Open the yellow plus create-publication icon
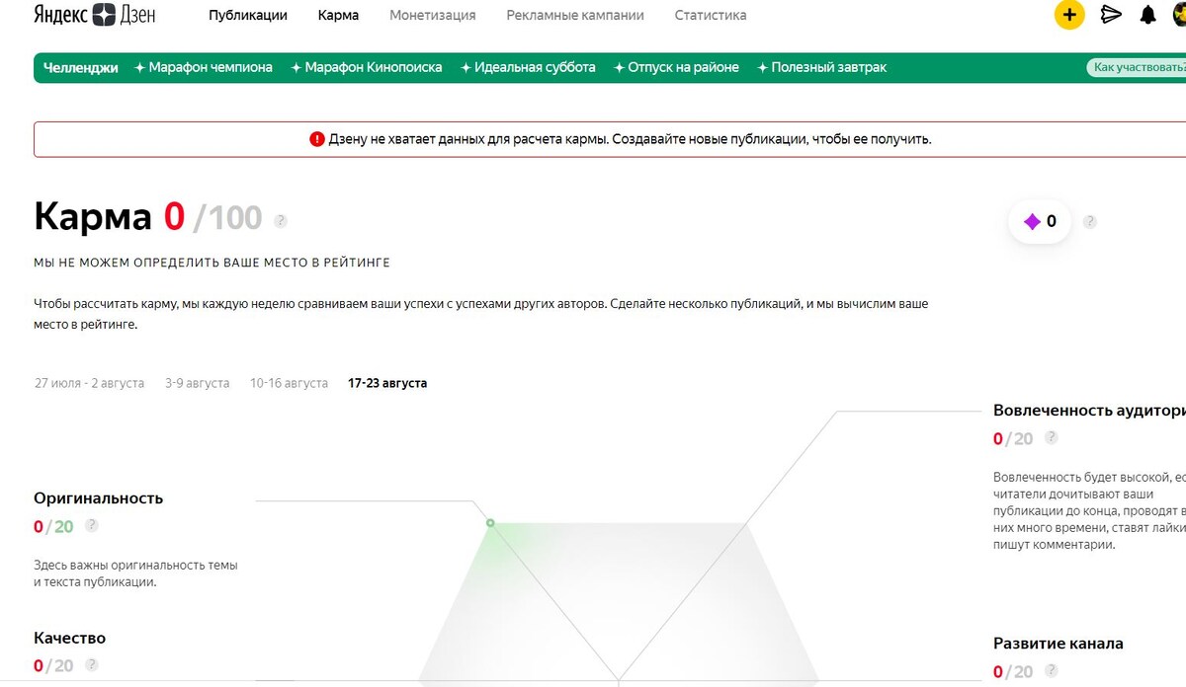 point(1068,16)
